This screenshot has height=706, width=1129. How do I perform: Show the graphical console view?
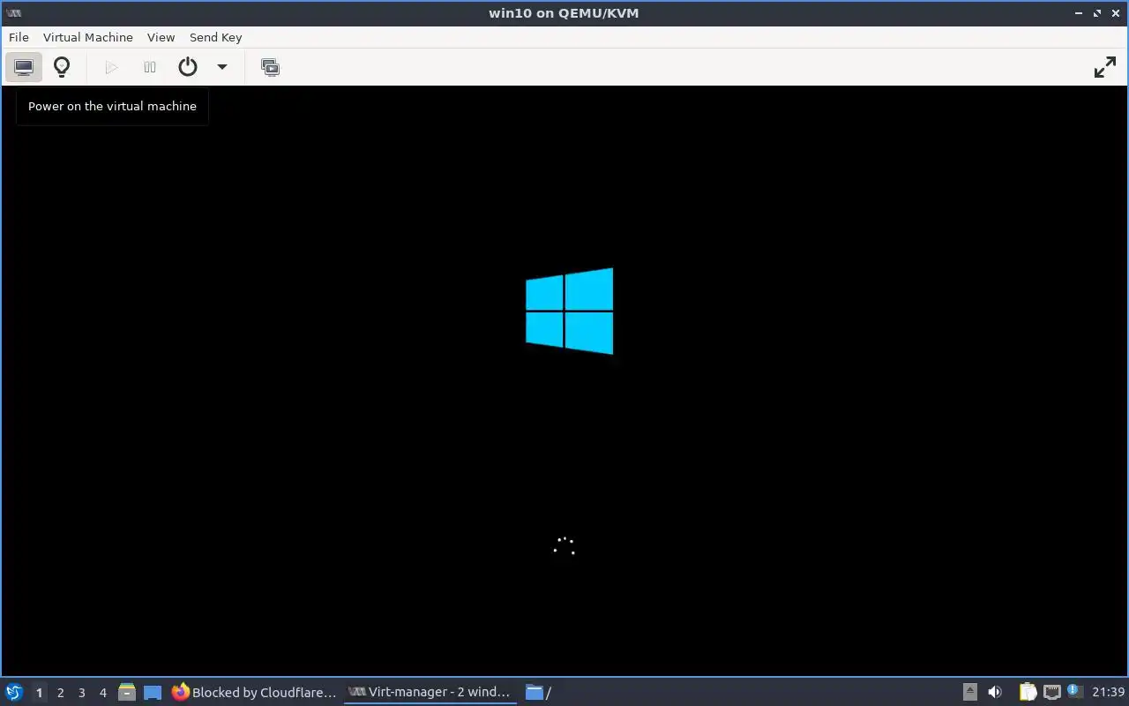pyautogui.click(x=24, y=67)
